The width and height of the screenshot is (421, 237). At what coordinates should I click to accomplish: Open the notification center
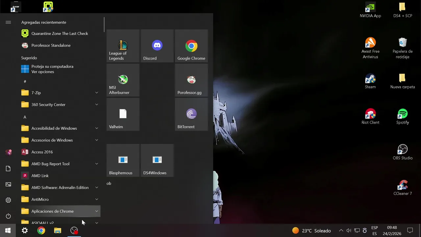(x=410, y=231)
